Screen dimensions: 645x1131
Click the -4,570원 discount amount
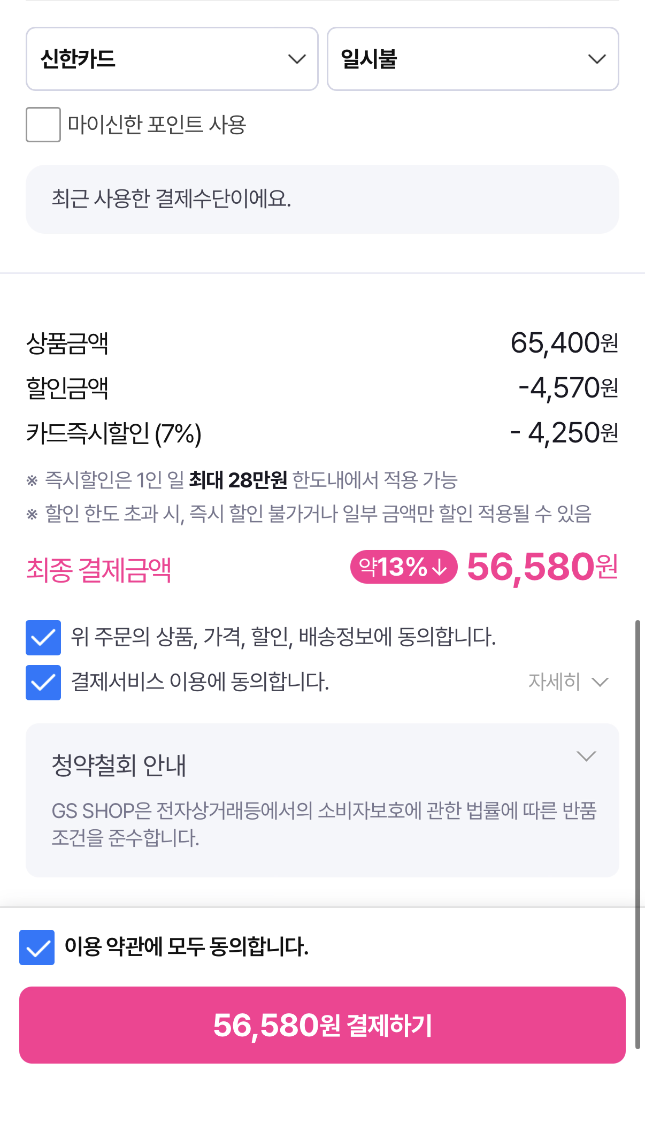(568, 388)
